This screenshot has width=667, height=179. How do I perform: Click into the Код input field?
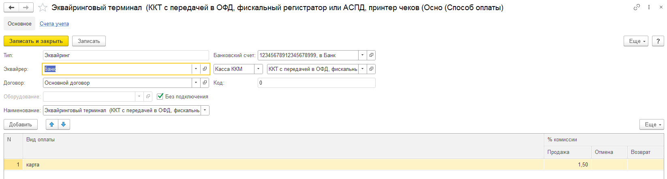pyautogui.click(x=316, y=83)
